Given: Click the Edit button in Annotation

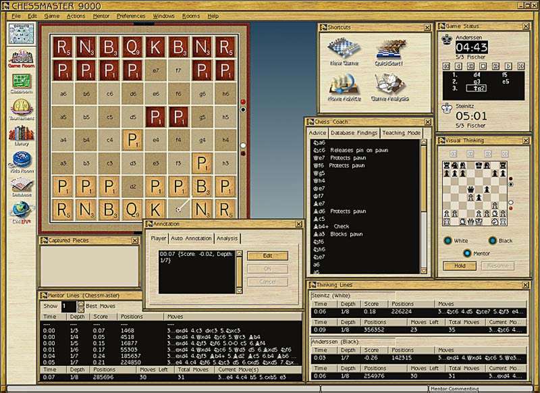Looking at the screenshot, I should (267, 255).
